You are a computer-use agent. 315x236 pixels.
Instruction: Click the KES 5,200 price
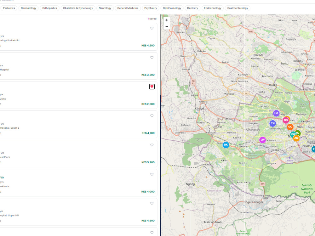148,162
